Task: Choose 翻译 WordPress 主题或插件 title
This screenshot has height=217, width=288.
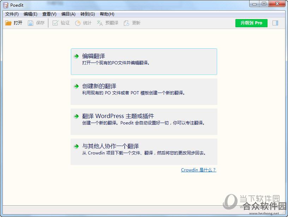Action: tap(118, 116)
